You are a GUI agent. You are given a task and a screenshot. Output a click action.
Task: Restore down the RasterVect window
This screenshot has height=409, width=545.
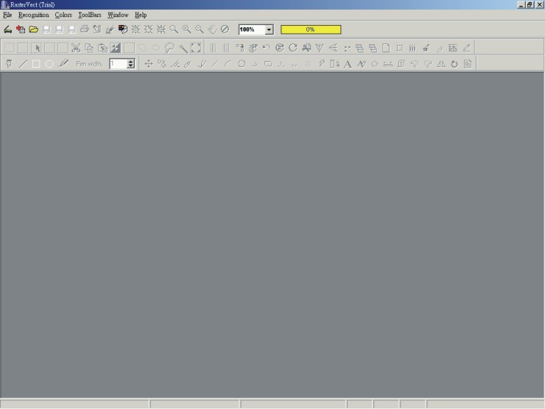[x=530, y=5]
